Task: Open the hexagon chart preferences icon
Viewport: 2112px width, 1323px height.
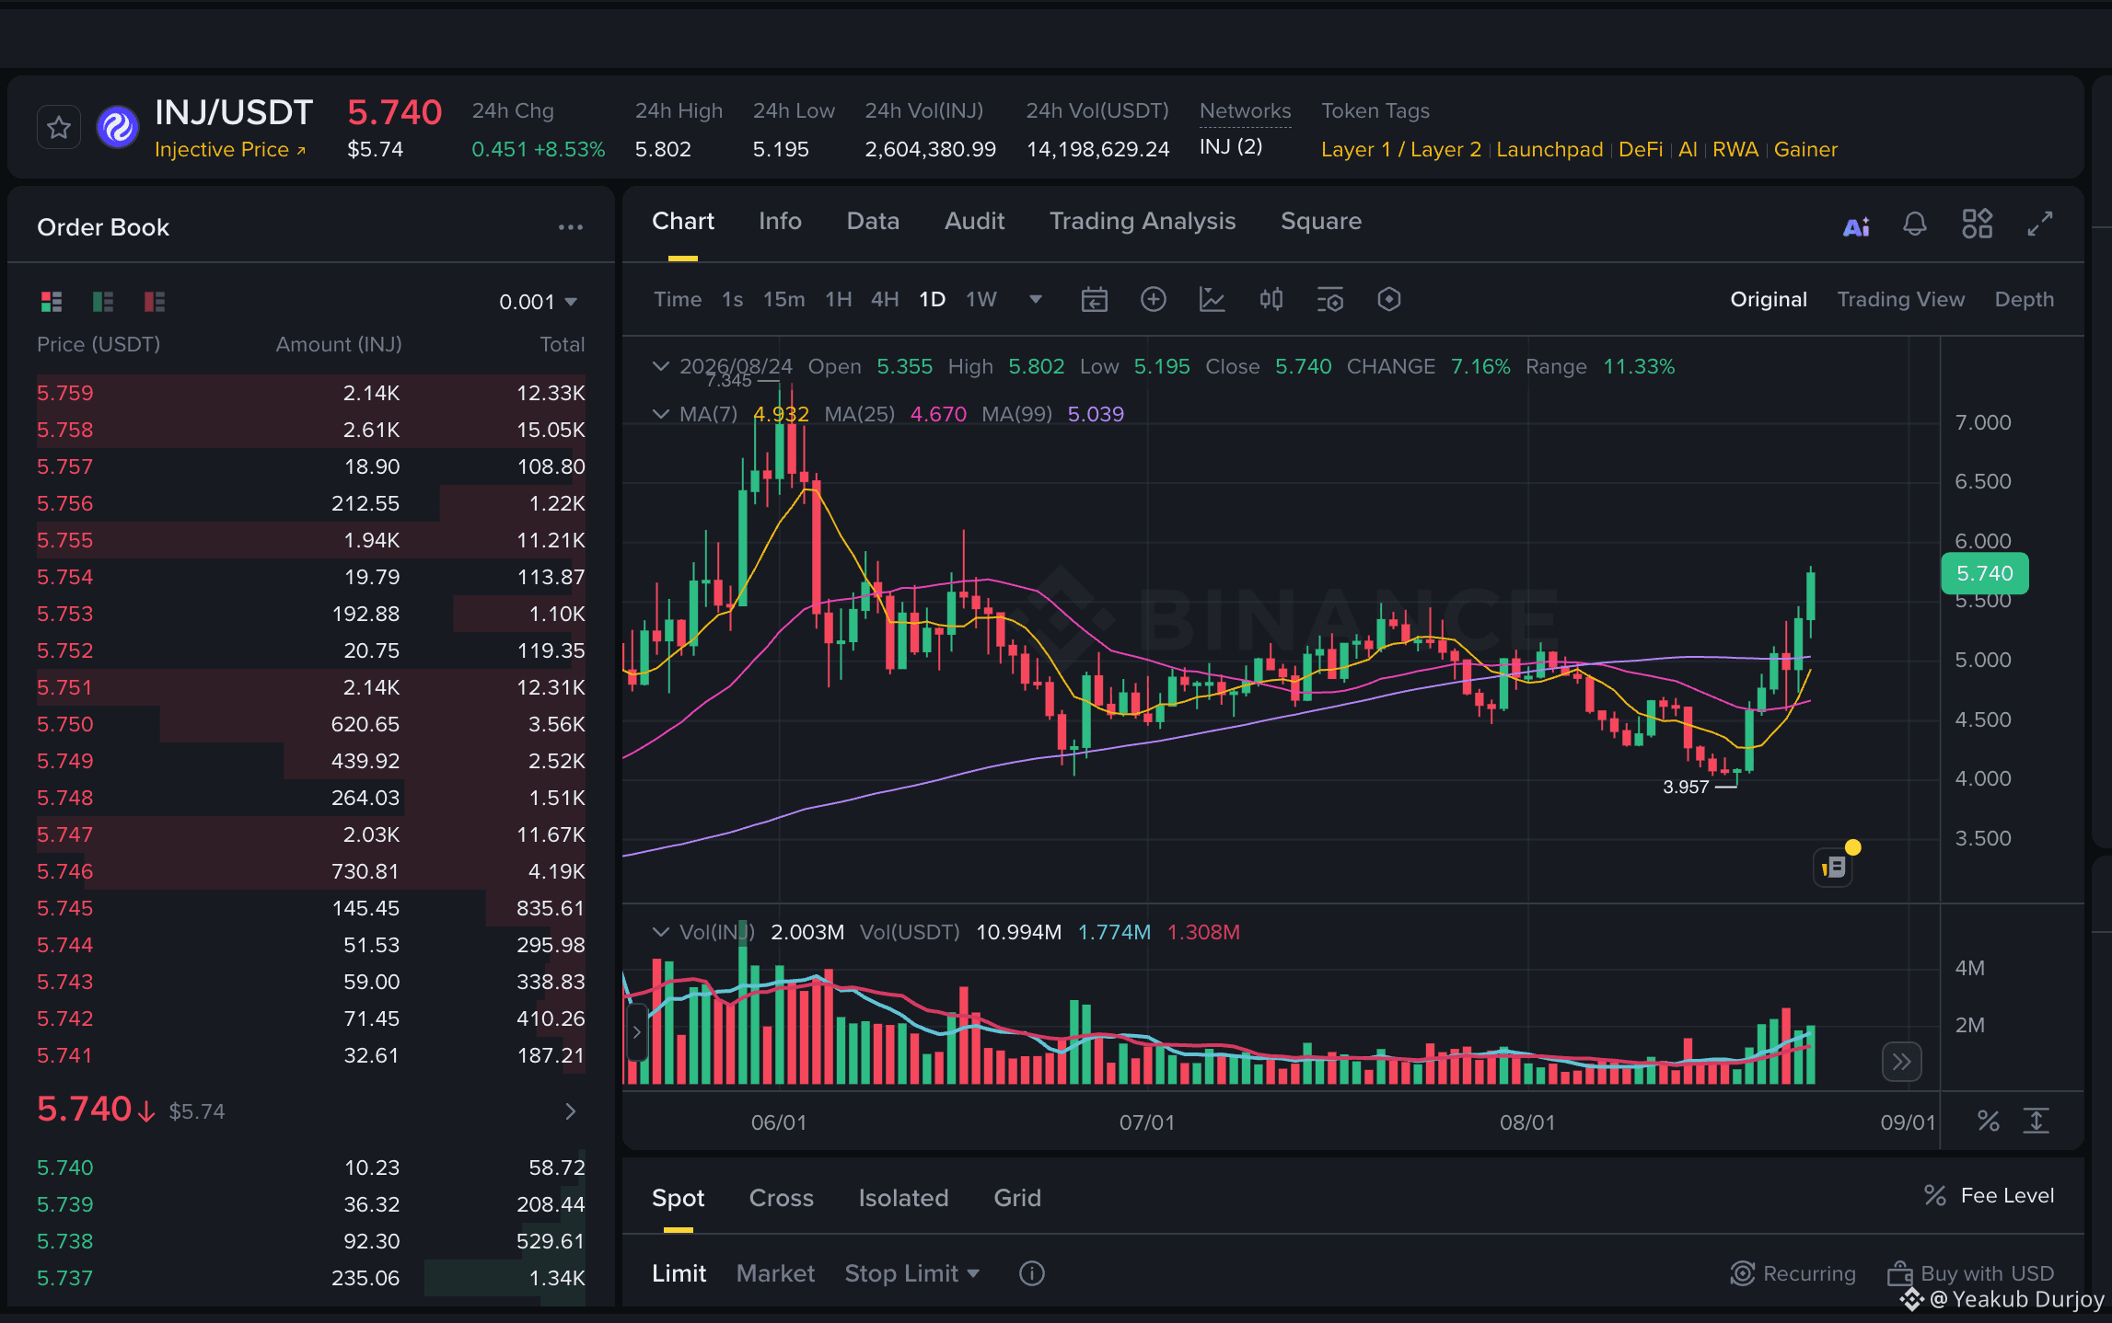Action: click(x=1389, y=300)
